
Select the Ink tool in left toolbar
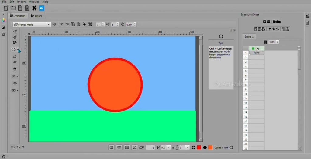pos(15,37)
